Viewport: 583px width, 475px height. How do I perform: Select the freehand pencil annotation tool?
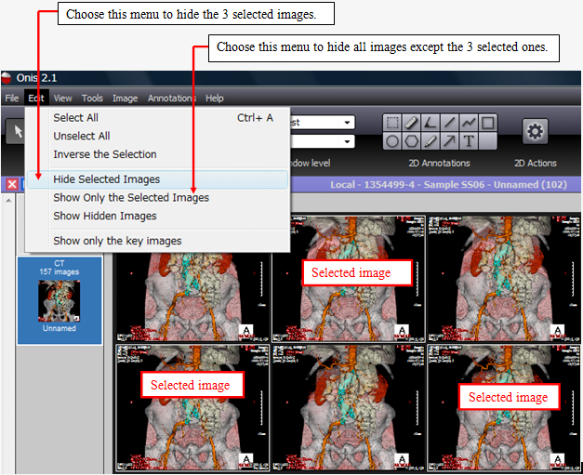point(431,141)
